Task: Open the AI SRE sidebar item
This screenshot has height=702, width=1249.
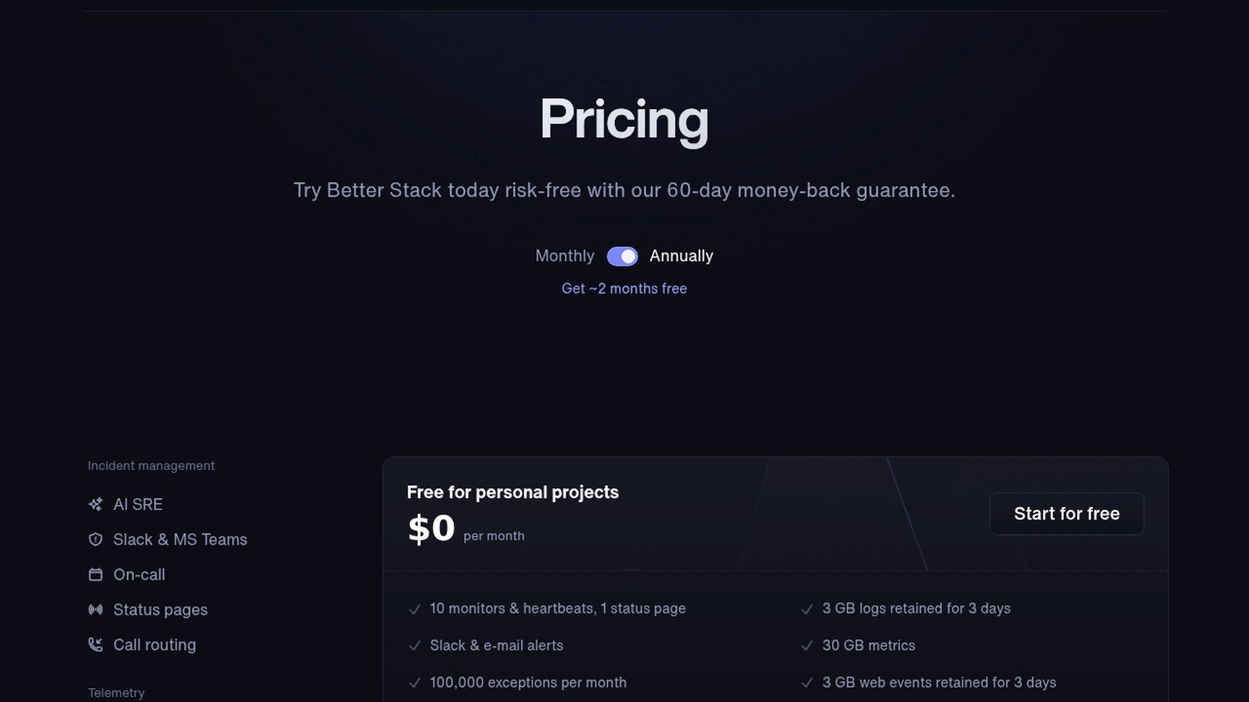Action: (x=138, y=504)
